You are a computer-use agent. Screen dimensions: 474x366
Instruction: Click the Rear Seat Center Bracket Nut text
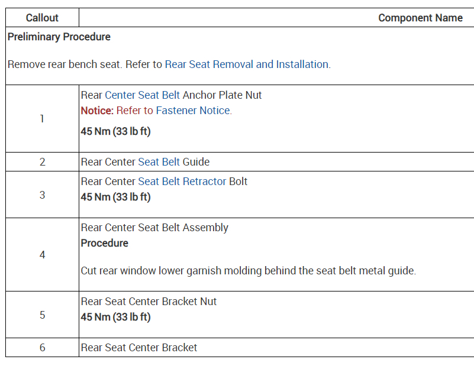pyautogui.click(x=149, y=302)
